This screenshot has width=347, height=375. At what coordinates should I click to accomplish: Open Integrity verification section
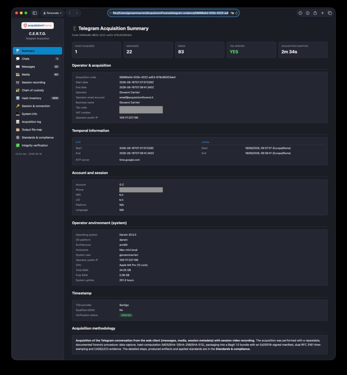(x=37, y=145)
